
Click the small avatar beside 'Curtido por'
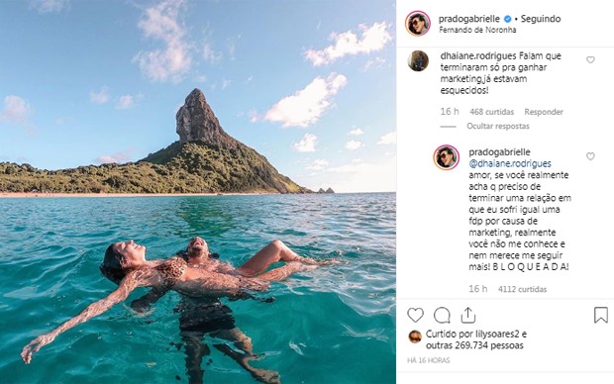[x=415, y=336]
